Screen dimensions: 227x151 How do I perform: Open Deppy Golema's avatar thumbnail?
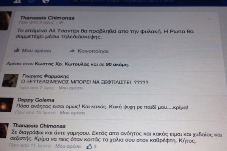pos(6,105)
